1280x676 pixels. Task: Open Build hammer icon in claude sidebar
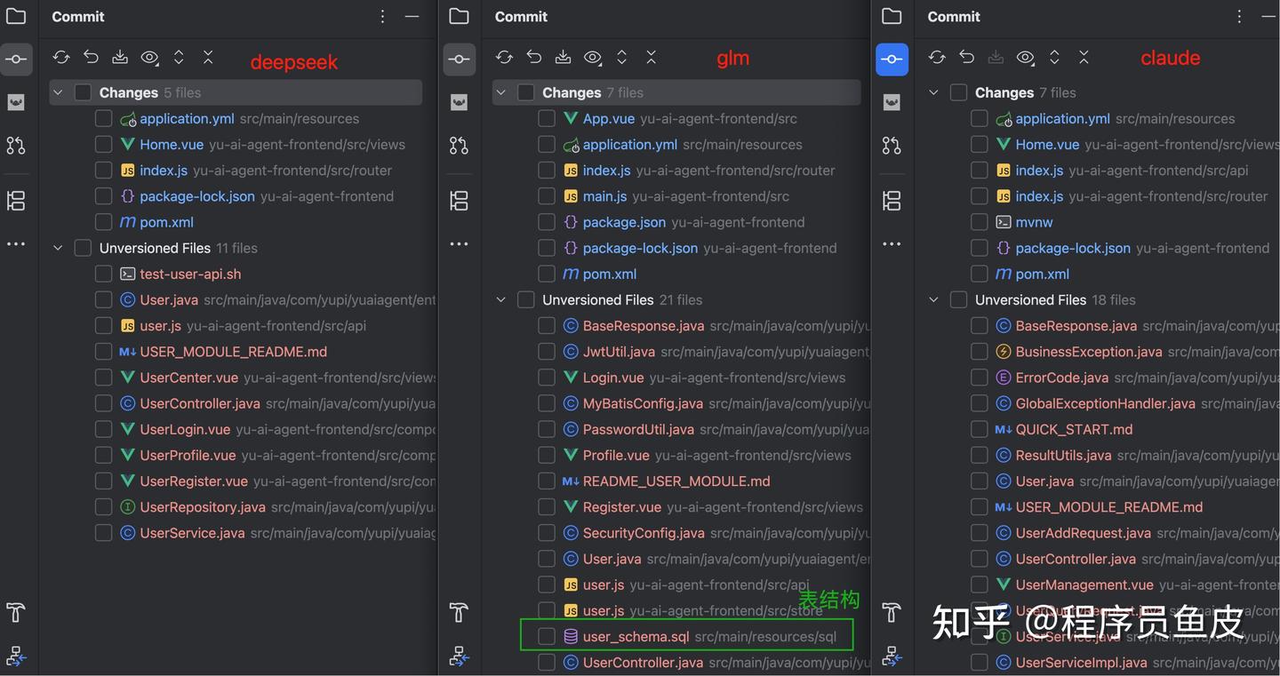(892, 612)
